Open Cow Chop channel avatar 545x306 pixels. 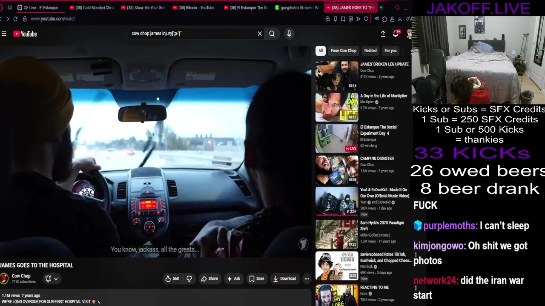click(4, 278)
